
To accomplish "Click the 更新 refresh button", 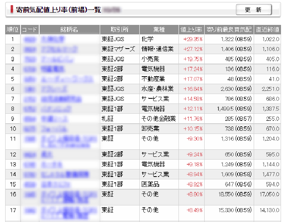I will (x=254, y=10).
